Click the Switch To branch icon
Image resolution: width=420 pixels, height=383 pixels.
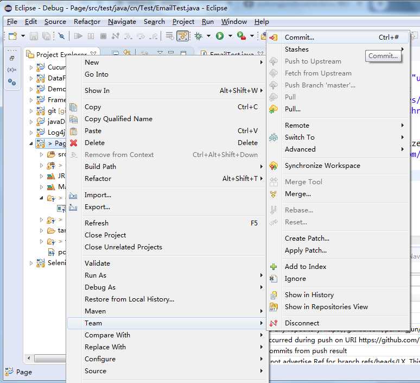pos(273,137)
